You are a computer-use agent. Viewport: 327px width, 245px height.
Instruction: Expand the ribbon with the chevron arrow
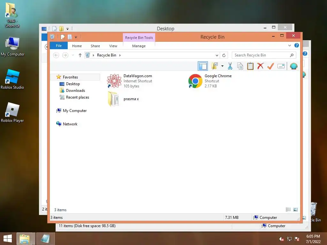pos(289,45)
